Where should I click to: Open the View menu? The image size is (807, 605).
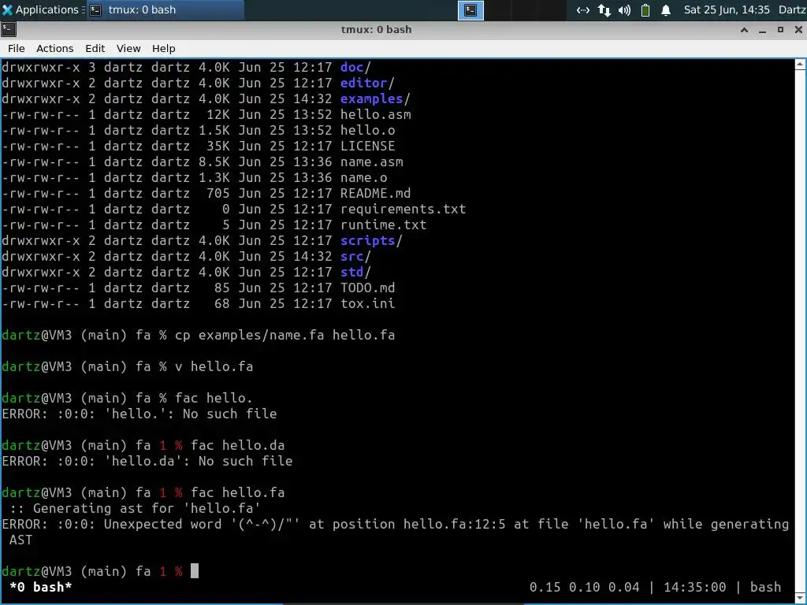pos(128,48)
